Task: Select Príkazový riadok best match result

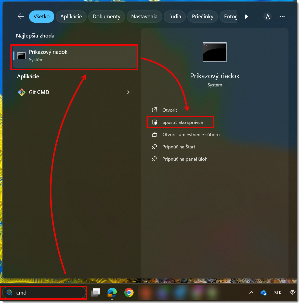Action: 74,56
